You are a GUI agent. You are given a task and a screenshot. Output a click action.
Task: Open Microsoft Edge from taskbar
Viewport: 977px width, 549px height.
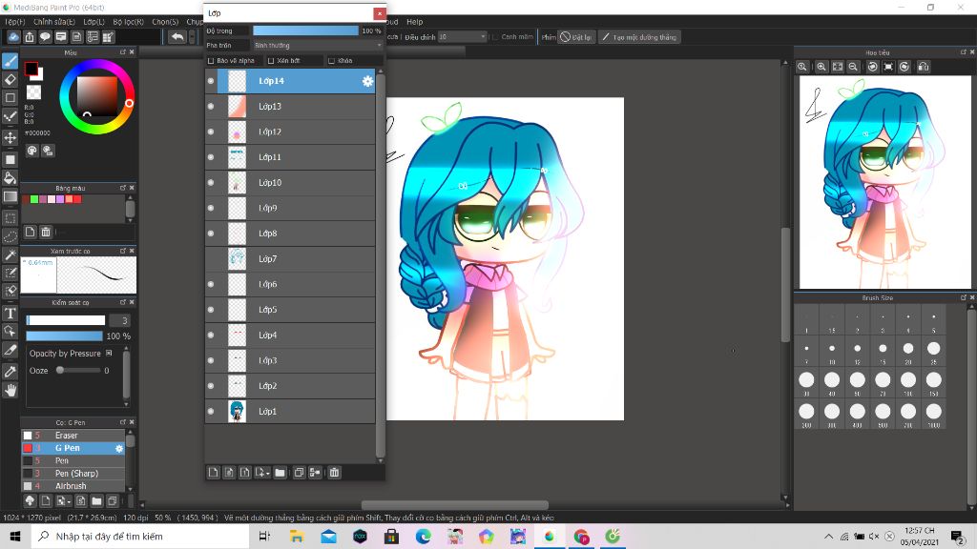pos(423,536)
